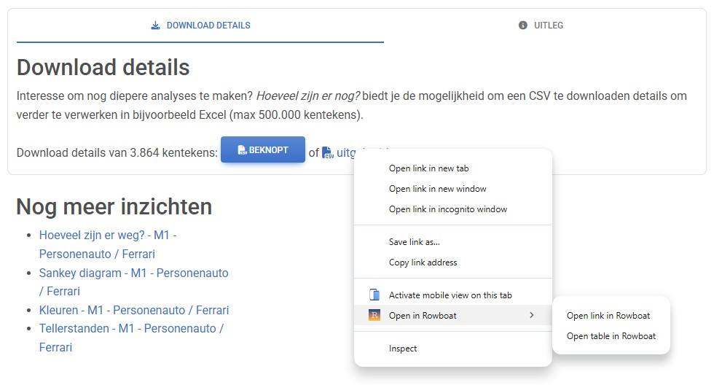Click the Rowboat icon in context menu
Image resolution: width=714 pixels, height=385 pixels.
coord(374,315)
